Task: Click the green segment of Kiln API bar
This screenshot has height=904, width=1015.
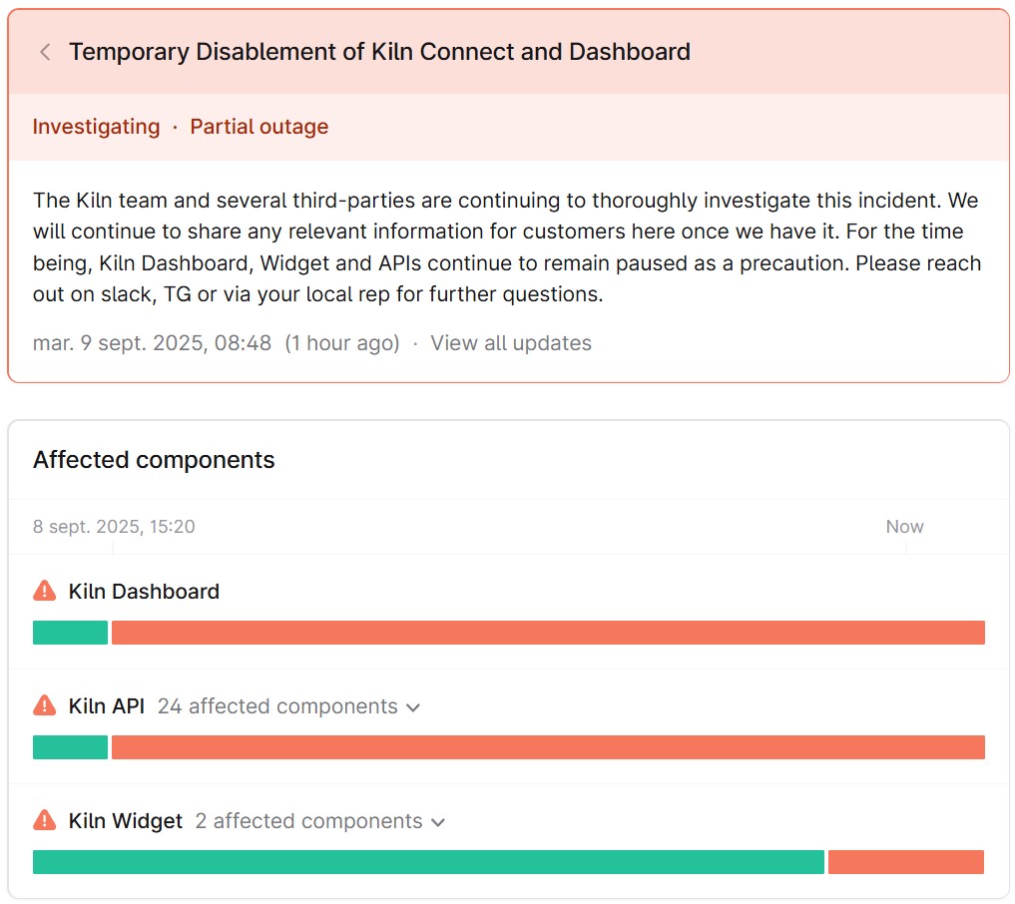Action: point(70,747)
